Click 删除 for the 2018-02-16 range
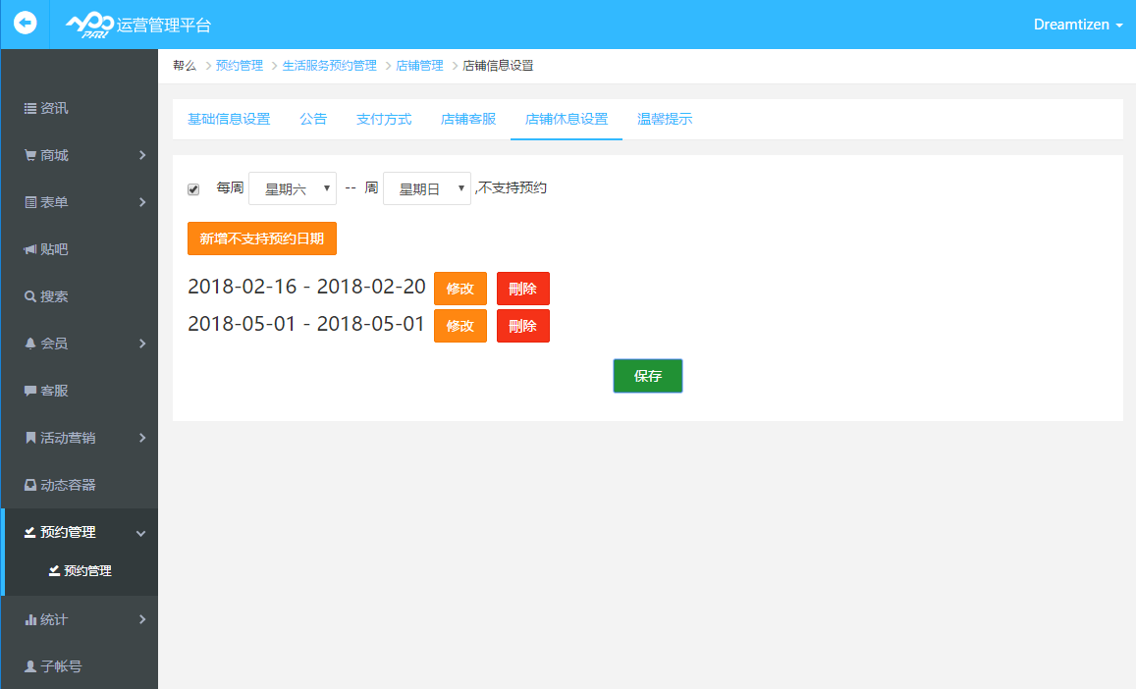 523,289
